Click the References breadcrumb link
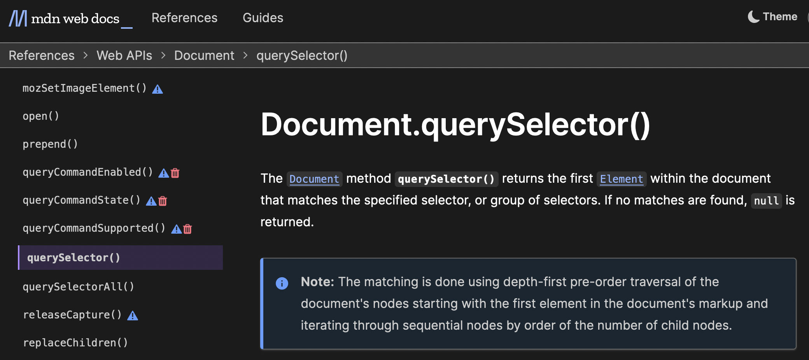 coord(42,55)
